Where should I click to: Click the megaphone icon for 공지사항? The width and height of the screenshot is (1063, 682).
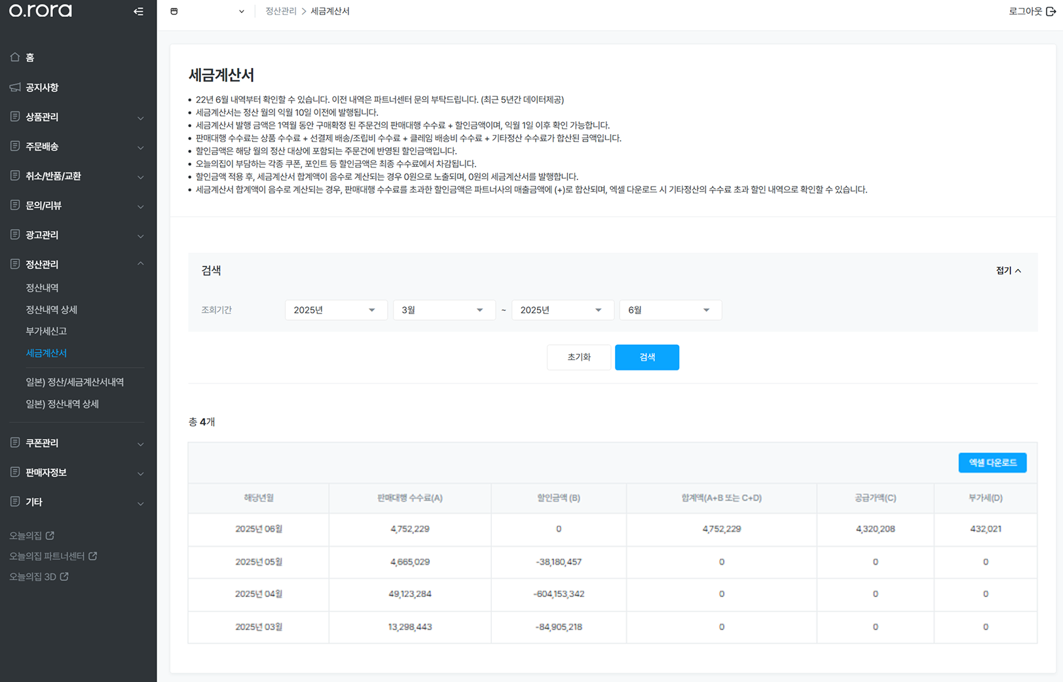(x=15, y=87)
